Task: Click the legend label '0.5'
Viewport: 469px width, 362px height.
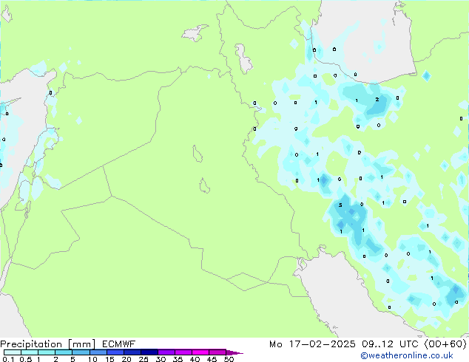Action: click(x=25, y=359)
